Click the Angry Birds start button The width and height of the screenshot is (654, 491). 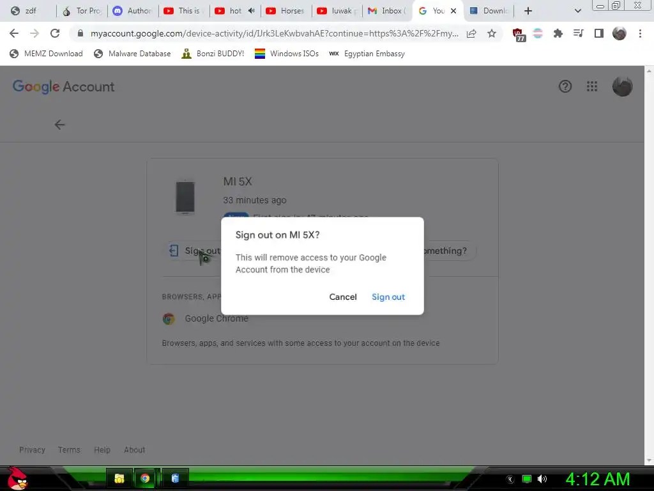tap(17, 478)
